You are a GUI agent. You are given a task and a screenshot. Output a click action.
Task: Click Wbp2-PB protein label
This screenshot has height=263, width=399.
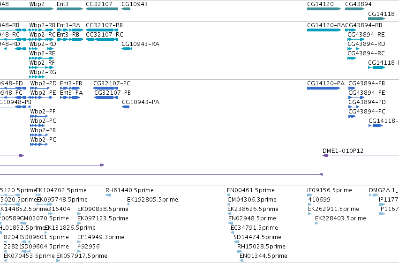[43, 130]
